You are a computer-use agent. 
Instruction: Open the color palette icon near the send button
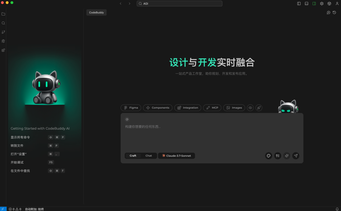tap(268, 155)
